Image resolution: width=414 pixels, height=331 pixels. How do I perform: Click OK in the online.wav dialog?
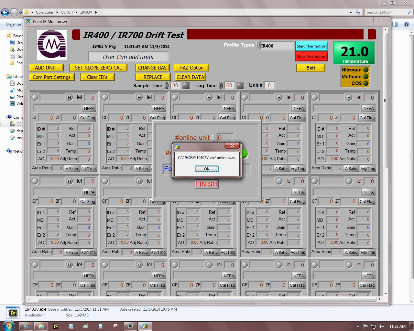[x=207, y=169]
